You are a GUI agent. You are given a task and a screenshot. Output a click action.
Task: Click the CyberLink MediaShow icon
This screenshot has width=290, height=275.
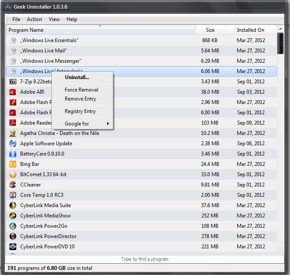coord(13,216)
